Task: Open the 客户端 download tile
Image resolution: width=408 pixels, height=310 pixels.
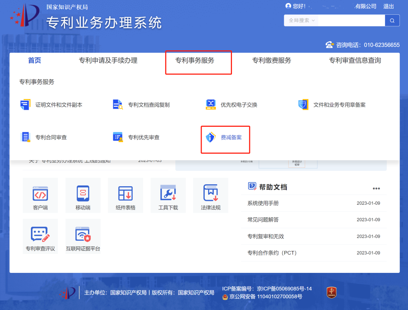Action: click(40, 196)
